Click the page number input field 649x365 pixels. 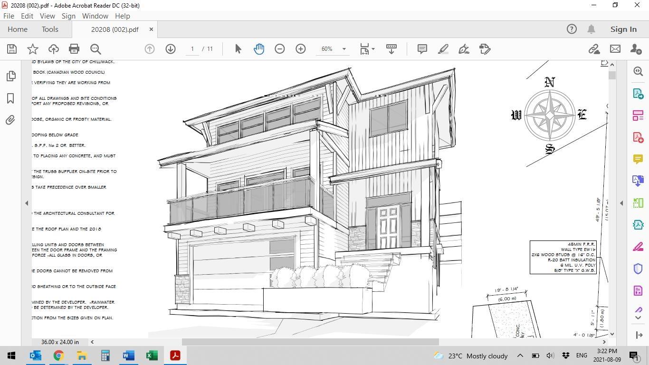192,49
